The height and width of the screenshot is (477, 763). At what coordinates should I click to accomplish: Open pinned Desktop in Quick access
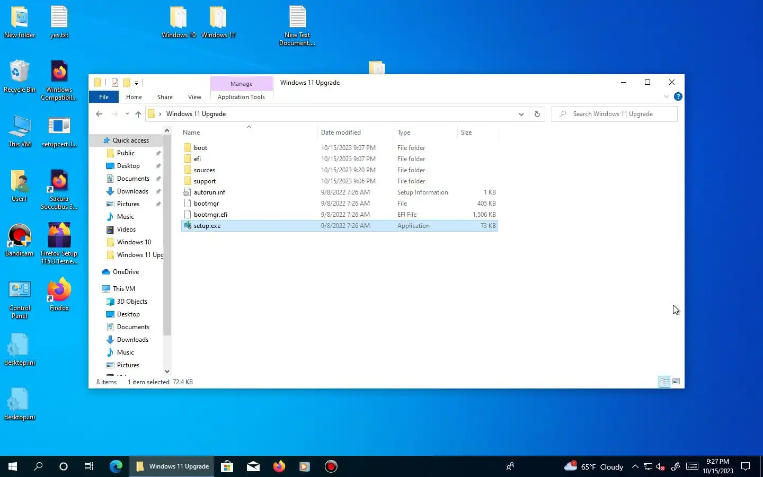click(x=128, y=166)
